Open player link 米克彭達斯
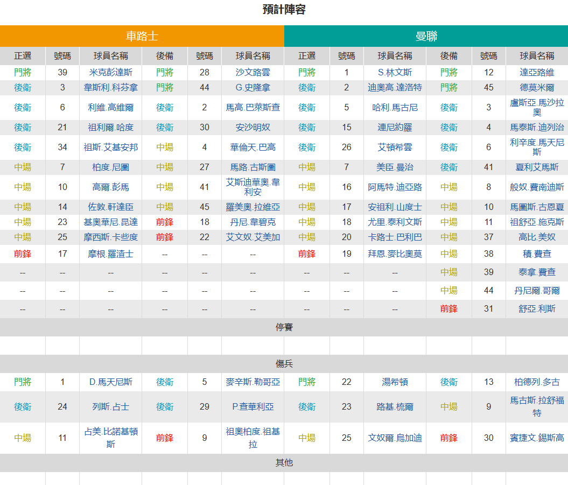Image resolution: width=568 pixels, height=485 pixels. pyautogui.click(x=110, y=73)
